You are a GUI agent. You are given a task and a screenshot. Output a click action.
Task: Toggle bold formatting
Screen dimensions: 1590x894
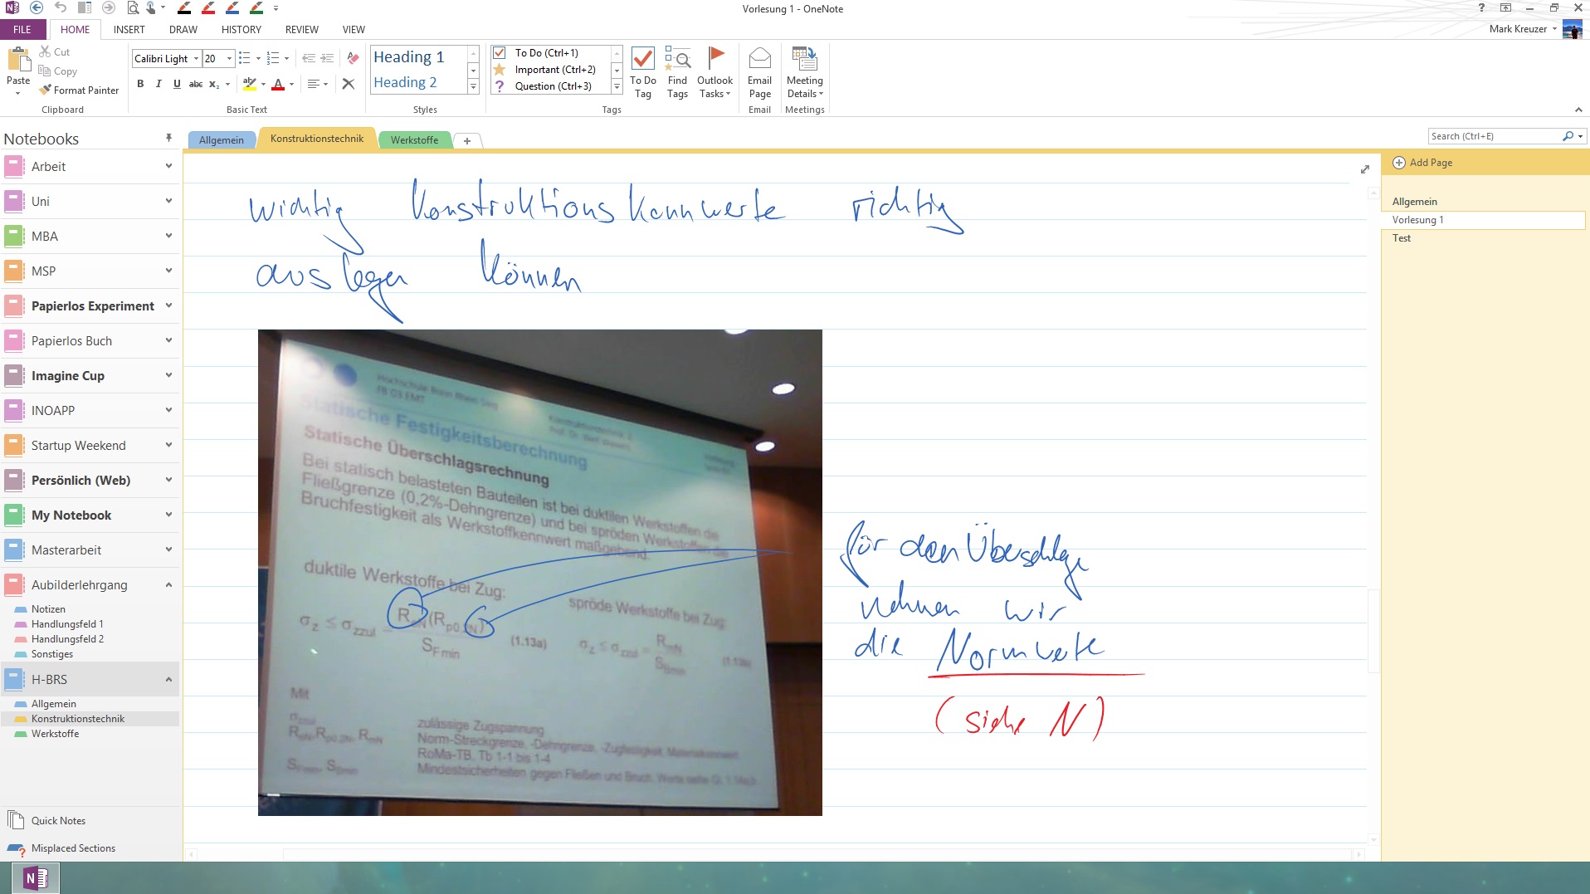click(x=140, y=84)
